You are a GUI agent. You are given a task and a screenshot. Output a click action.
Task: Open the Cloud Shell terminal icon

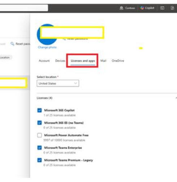[162, 8]
